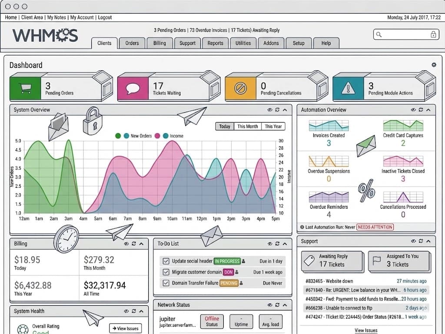
Task: Switch chart to This Month
Action: point(247,127)
